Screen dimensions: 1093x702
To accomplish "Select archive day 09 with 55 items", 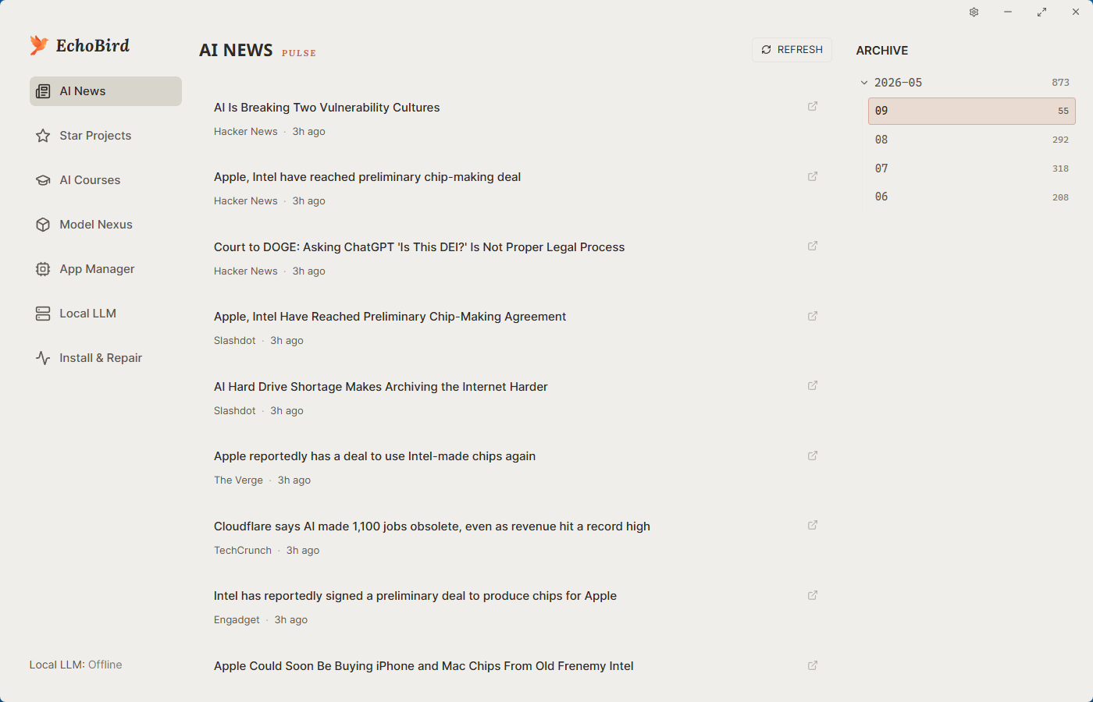I will 972,111.
